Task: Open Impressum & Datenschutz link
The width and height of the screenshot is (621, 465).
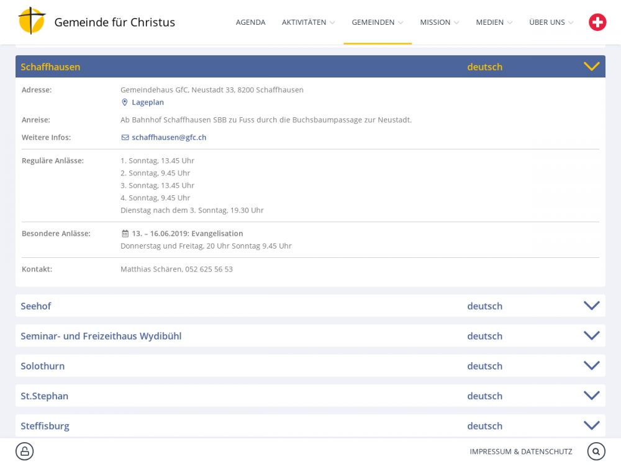Action: 520,451
